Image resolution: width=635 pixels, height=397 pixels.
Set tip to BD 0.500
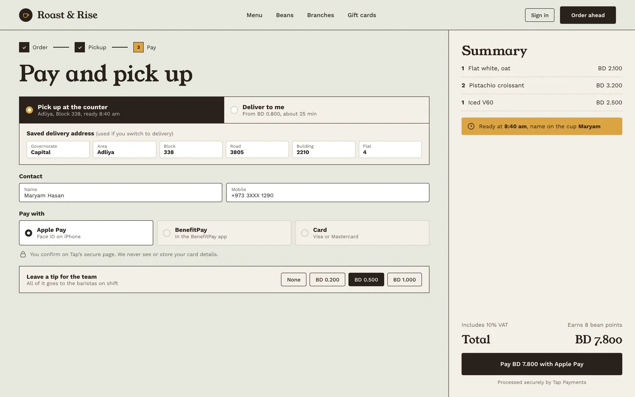click(x=366, y=279)
